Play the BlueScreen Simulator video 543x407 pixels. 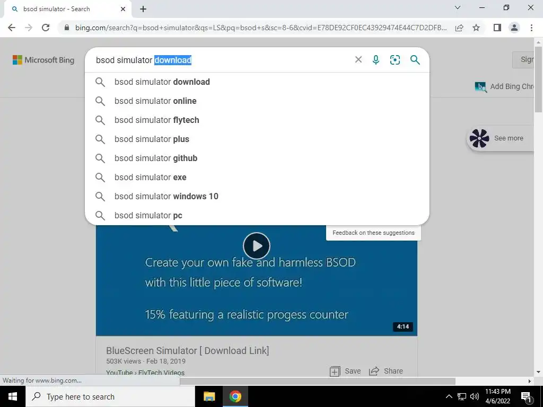click(257, 246)
